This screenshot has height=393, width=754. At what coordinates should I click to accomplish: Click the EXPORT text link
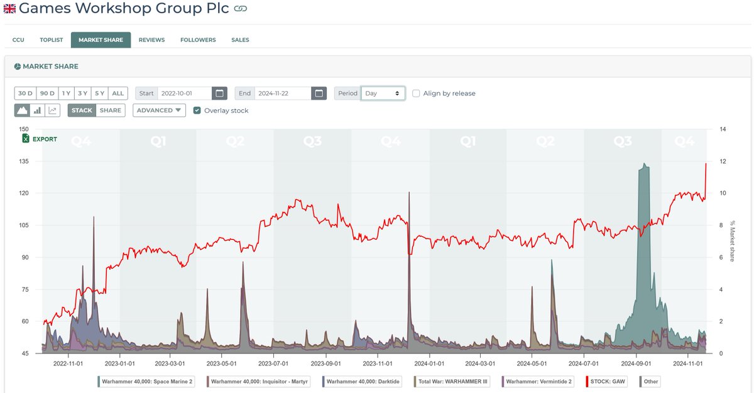(x=45, y=139)
